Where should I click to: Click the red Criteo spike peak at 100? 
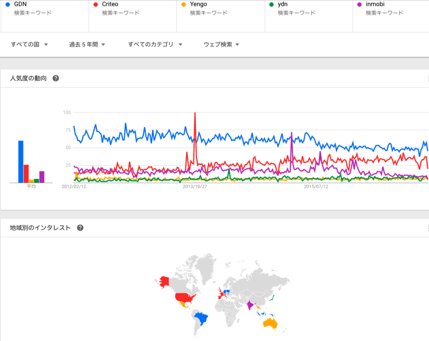coord(195,113)
